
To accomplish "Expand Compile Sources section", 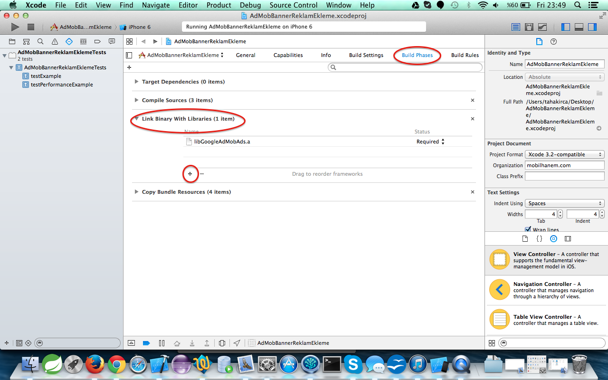I will [136, 100].
